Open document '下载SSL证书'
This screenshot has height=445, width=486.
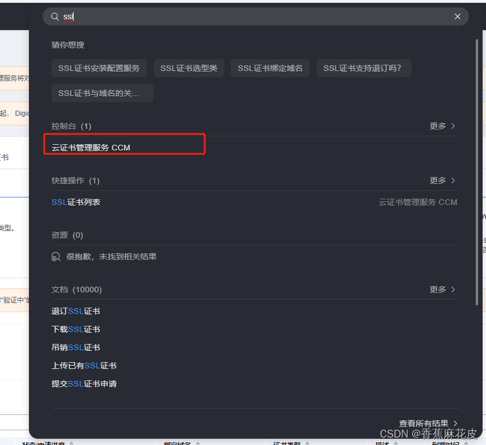coord(75,329)
